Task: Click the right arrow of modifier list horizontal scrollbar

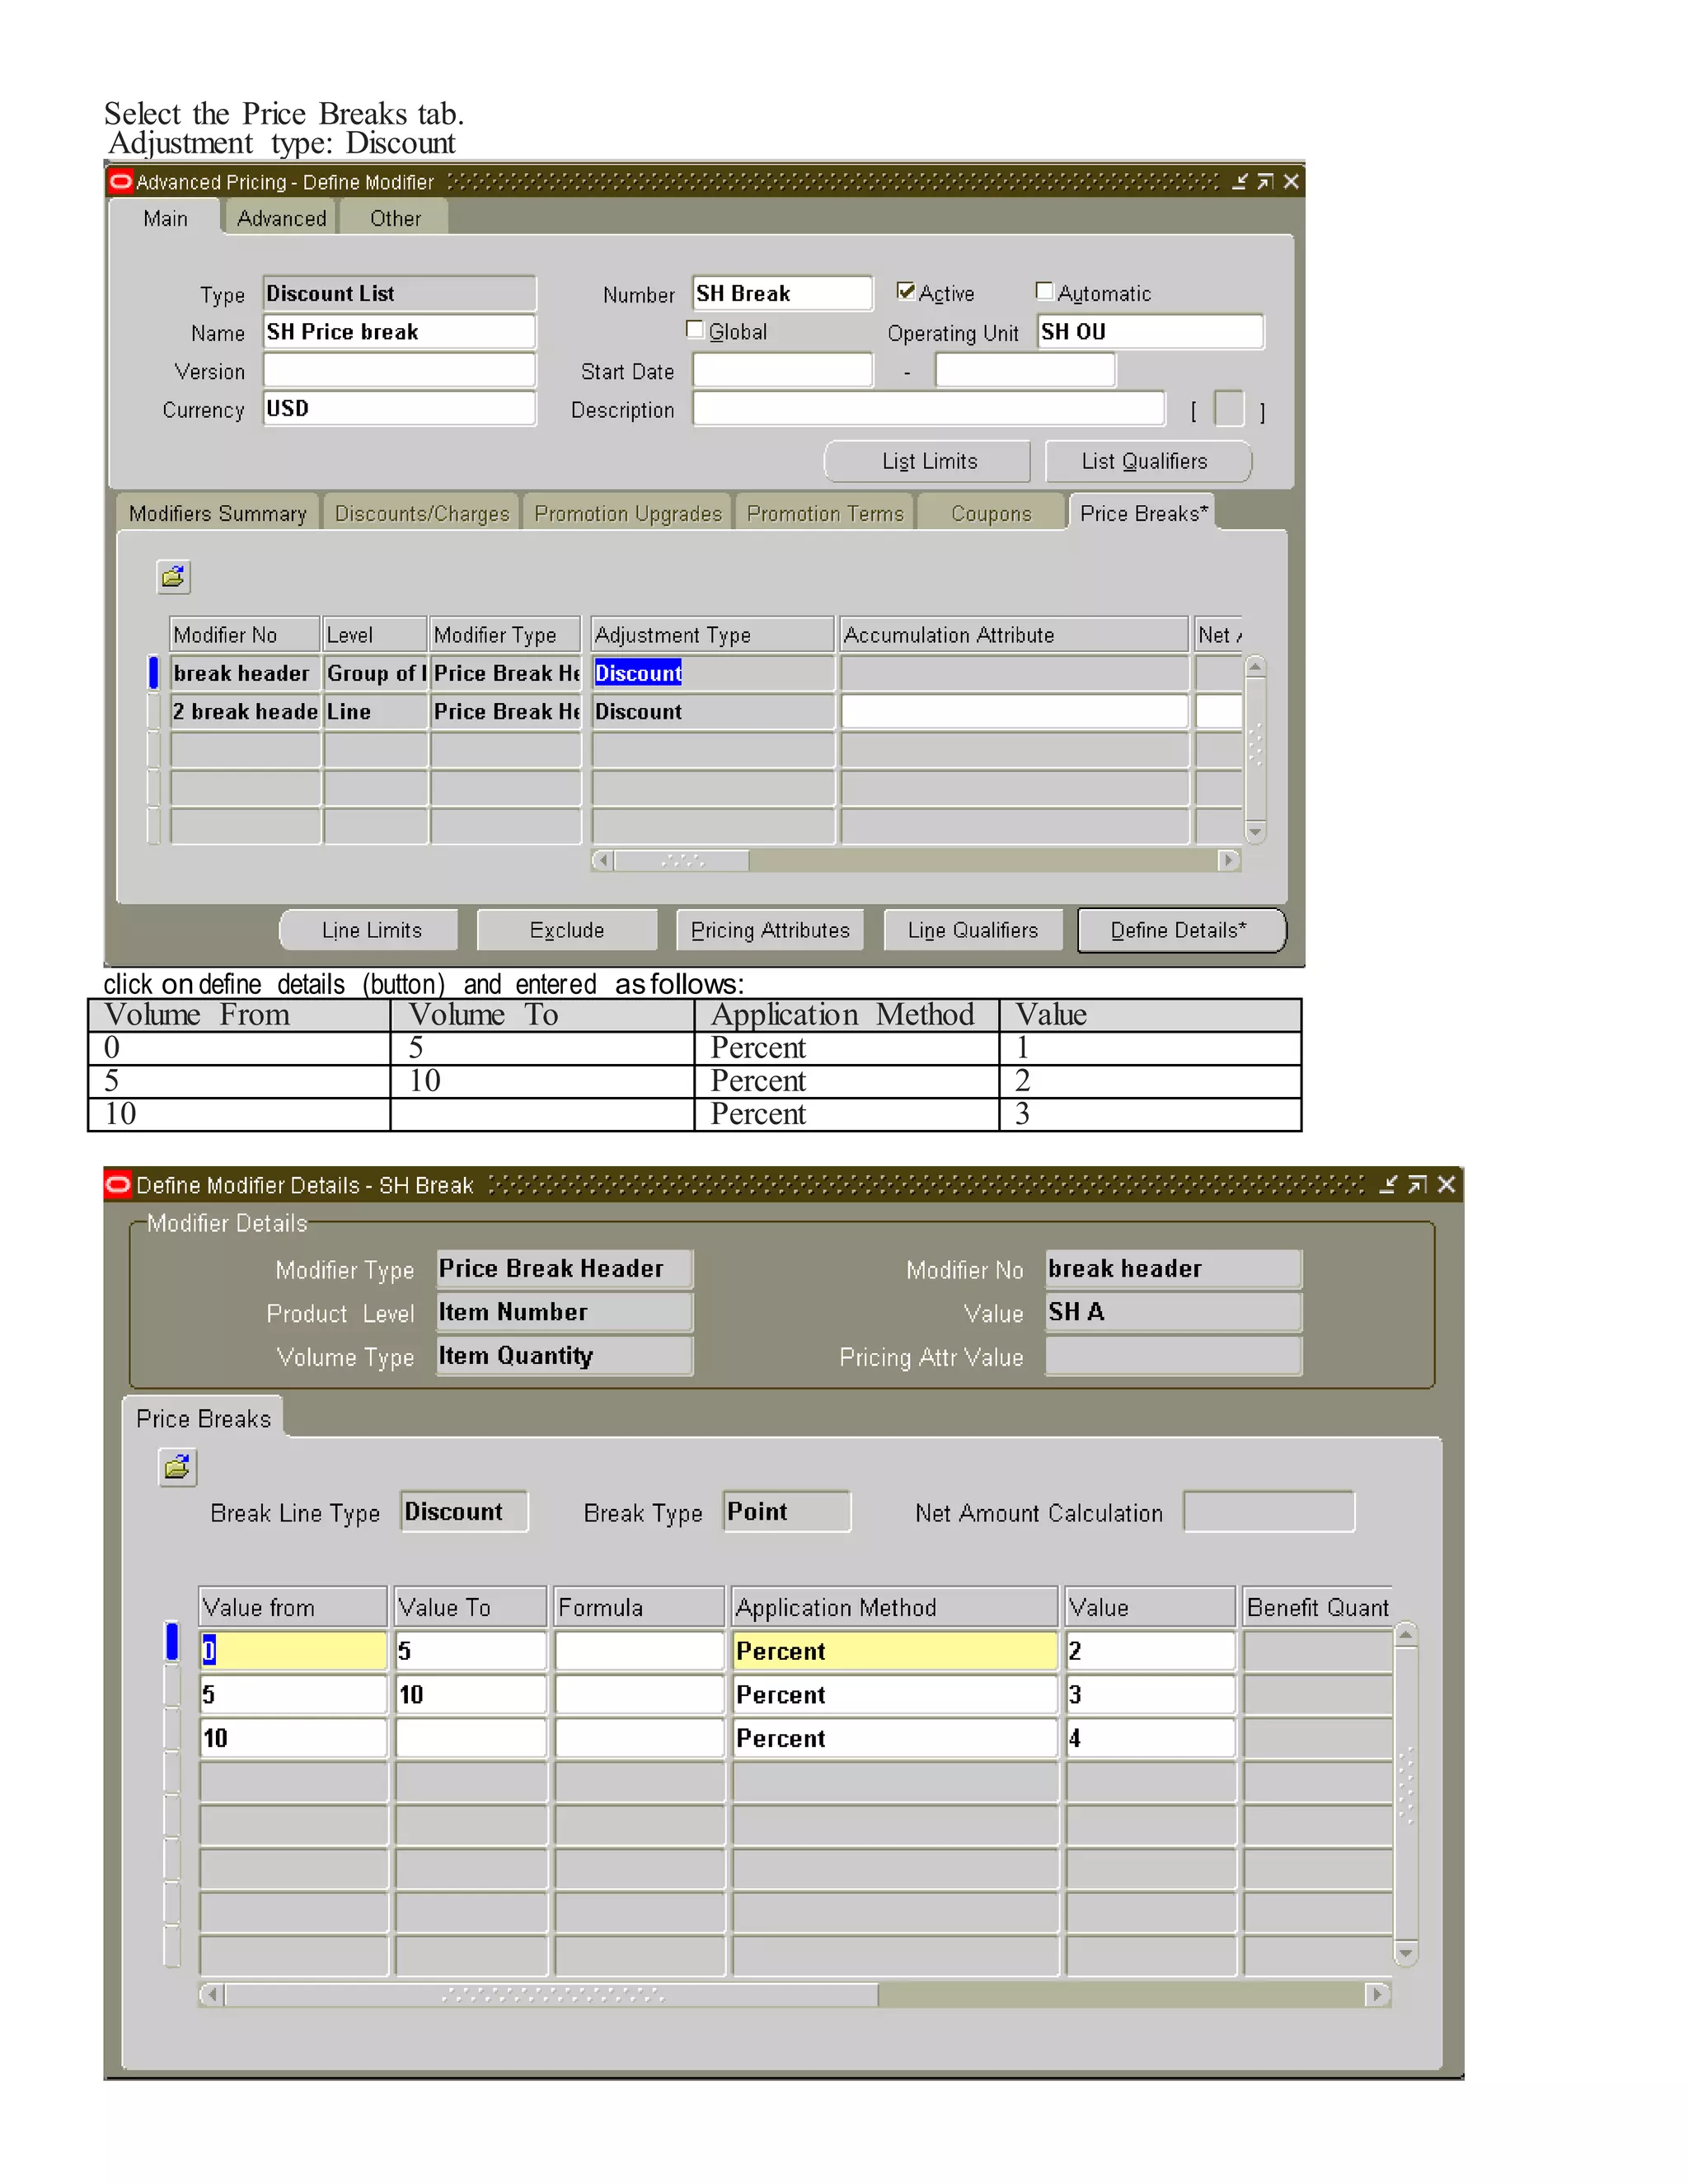Action: (1229, 860)
